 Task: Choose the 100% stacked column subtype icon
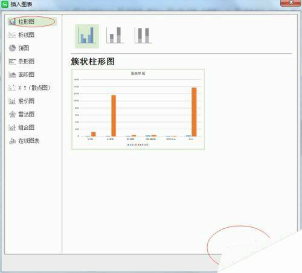click(x=143, y=35)
